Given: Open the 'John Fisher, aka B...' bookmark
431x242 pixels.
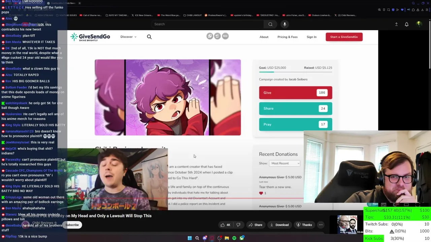Looking at the screenshot, I should pos(294,15).
